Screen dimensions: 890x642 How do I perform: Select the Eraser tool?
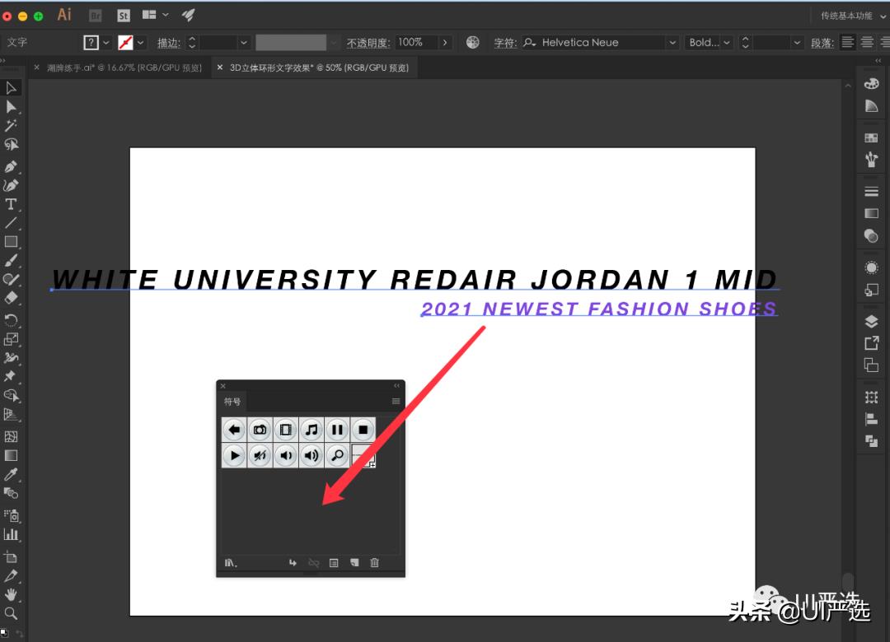point(11,298)
